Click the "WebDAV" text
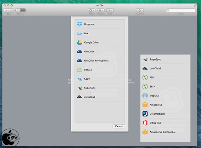This screenshot has width=201, height=148. (154, 96)
